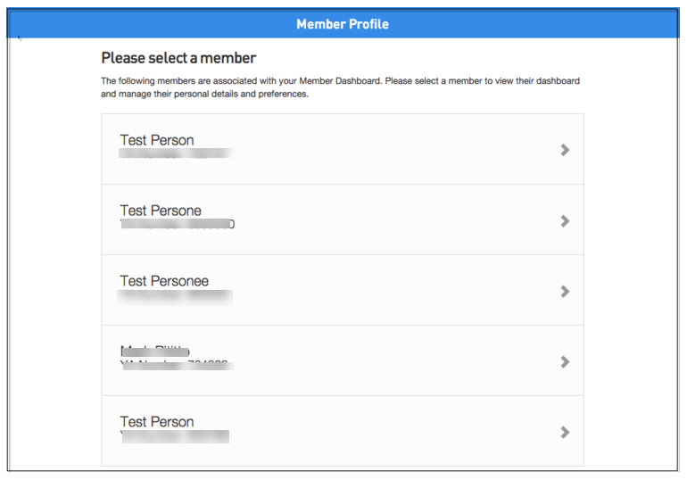The height and width of the screenshot is (480, 687).
Task: Click the blurred member number under Test Persone
Action: [177, 225]
